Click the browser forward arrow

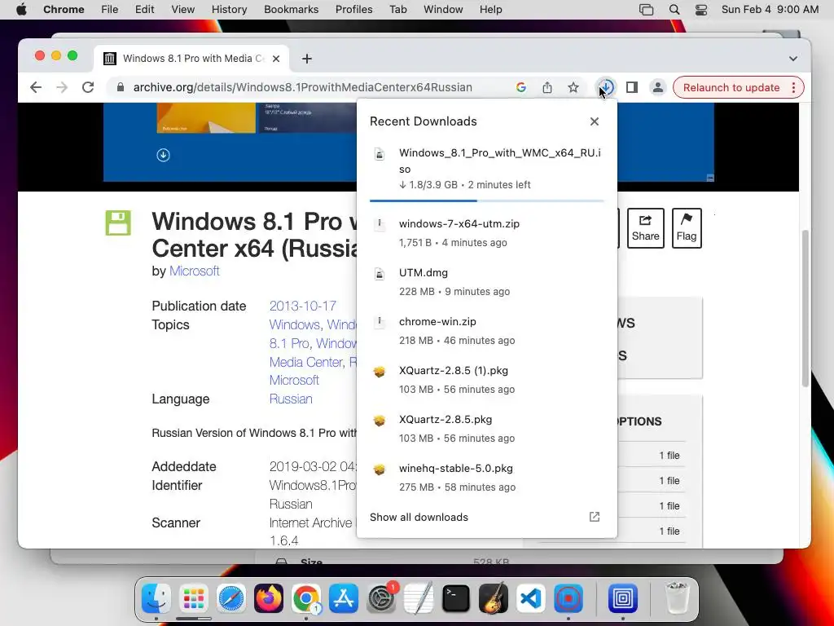pyautogui.click(x=62, y=87)
